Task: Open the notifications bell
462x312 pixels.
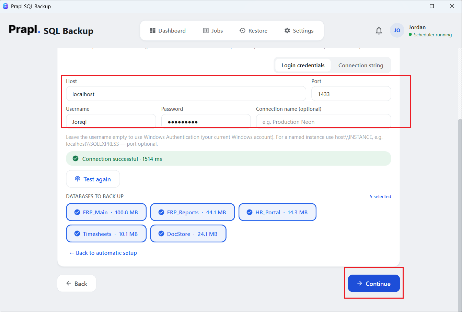Action: tap(379, 31)
